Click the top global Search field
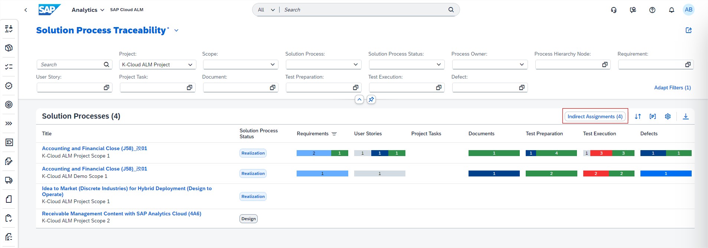Image resolution: width=708 pixels, height=248 pixels. click(x=364, y=10)
